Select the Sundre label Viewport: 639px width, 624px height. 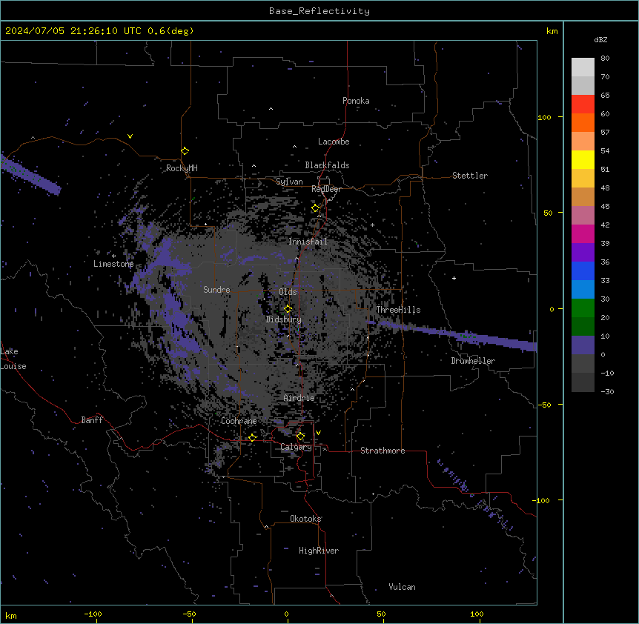[216, 290]
